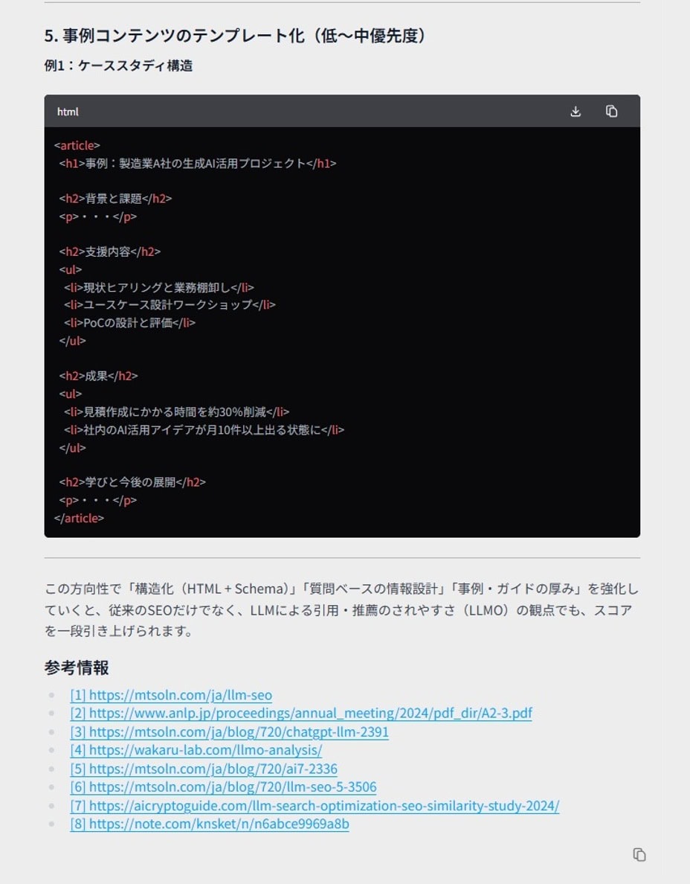Click the closing </article> tag in code
Screen dimensions: 690x884
(80, 518)
